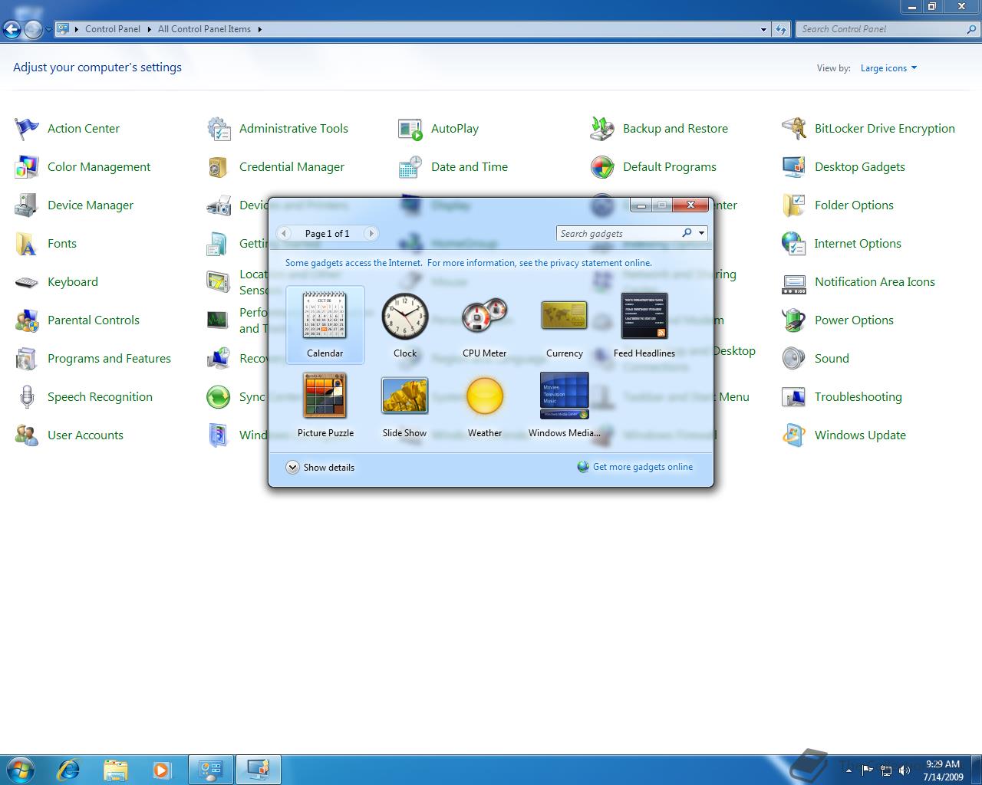
Task: Open Date and Time settings
Action: [453, 167]
